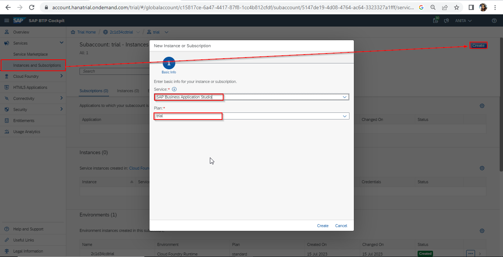
Task: Expand the Cloud Foundry sidebar section
Action: click(x=61, y=76)
